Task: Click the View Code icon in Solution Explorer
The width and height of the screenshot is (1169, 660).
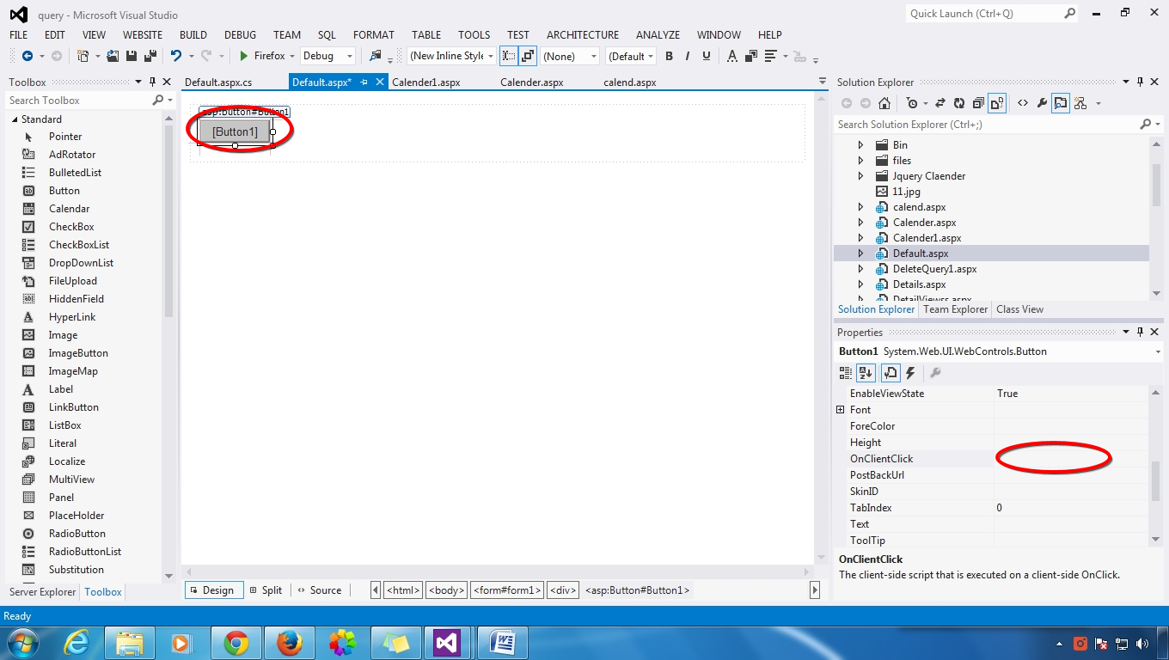Action: pos(1023,103)
